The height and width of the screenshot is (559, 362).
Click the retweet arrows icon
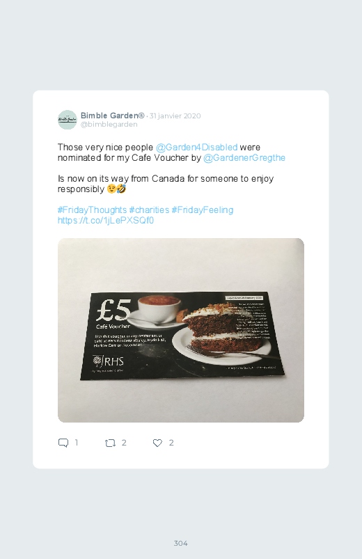click(x=110, y=443)
